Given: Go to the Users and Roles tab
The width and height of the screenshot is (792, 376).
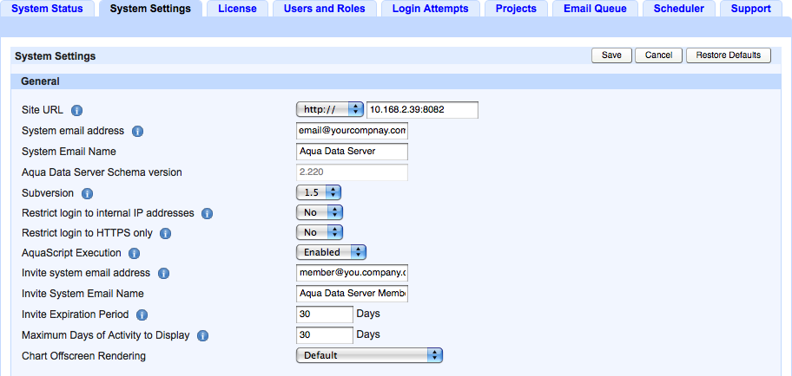Looking at the screenshot, I should tap(324, 9).
